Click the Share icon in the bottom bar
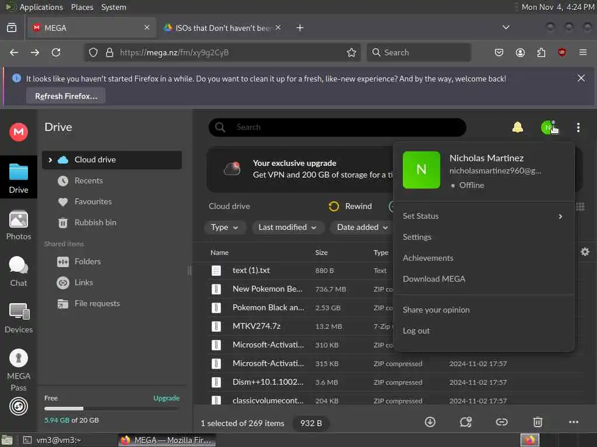 [x=465, y=422]
